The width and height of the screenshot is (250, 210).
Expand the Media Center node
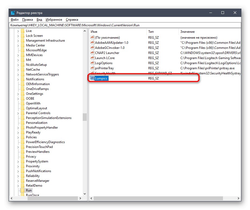click(x=18, y=46)
